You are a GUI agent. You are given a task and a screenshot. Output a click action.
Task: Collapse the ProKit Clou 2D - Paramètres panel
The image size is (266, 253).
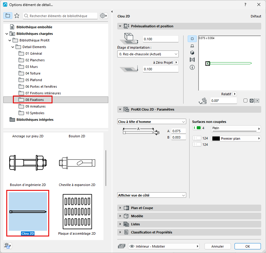click(x=120, y=109)
